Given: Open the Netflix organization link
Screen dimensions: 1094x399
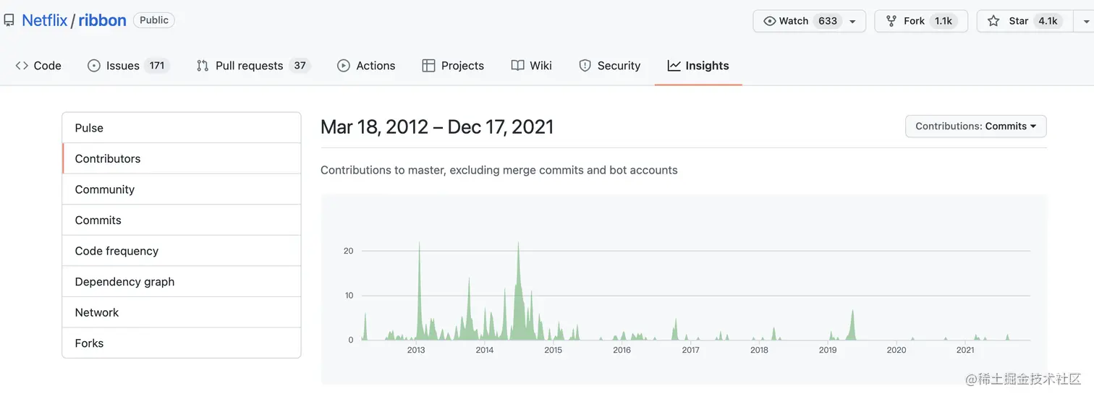Looking at the screenshot, I should coord(44,20).
